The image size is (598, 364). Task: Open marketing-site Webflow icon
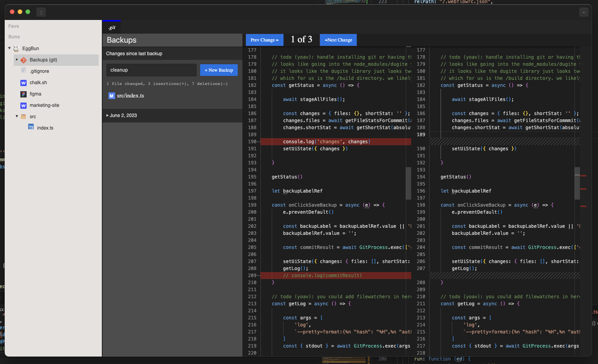pos(23,105)
